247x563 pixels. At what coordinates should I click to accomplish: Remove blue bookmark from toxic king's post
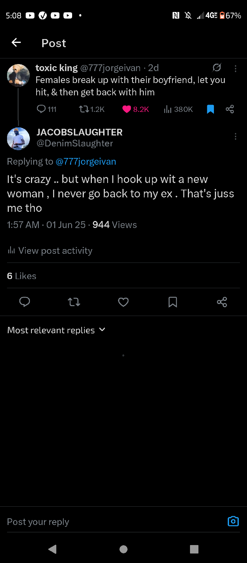pyautogui.click(x=210, y=109)
